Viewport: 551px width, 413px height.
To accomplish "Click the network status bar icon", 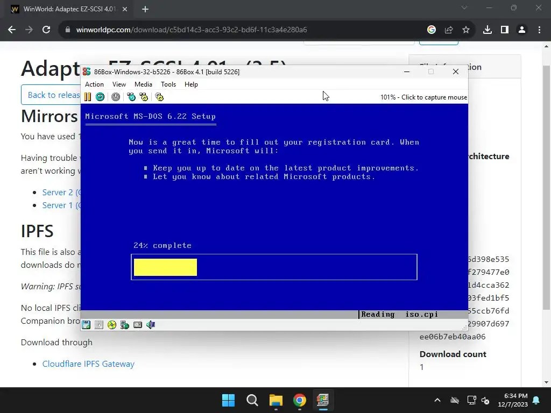I will point(125,325).
